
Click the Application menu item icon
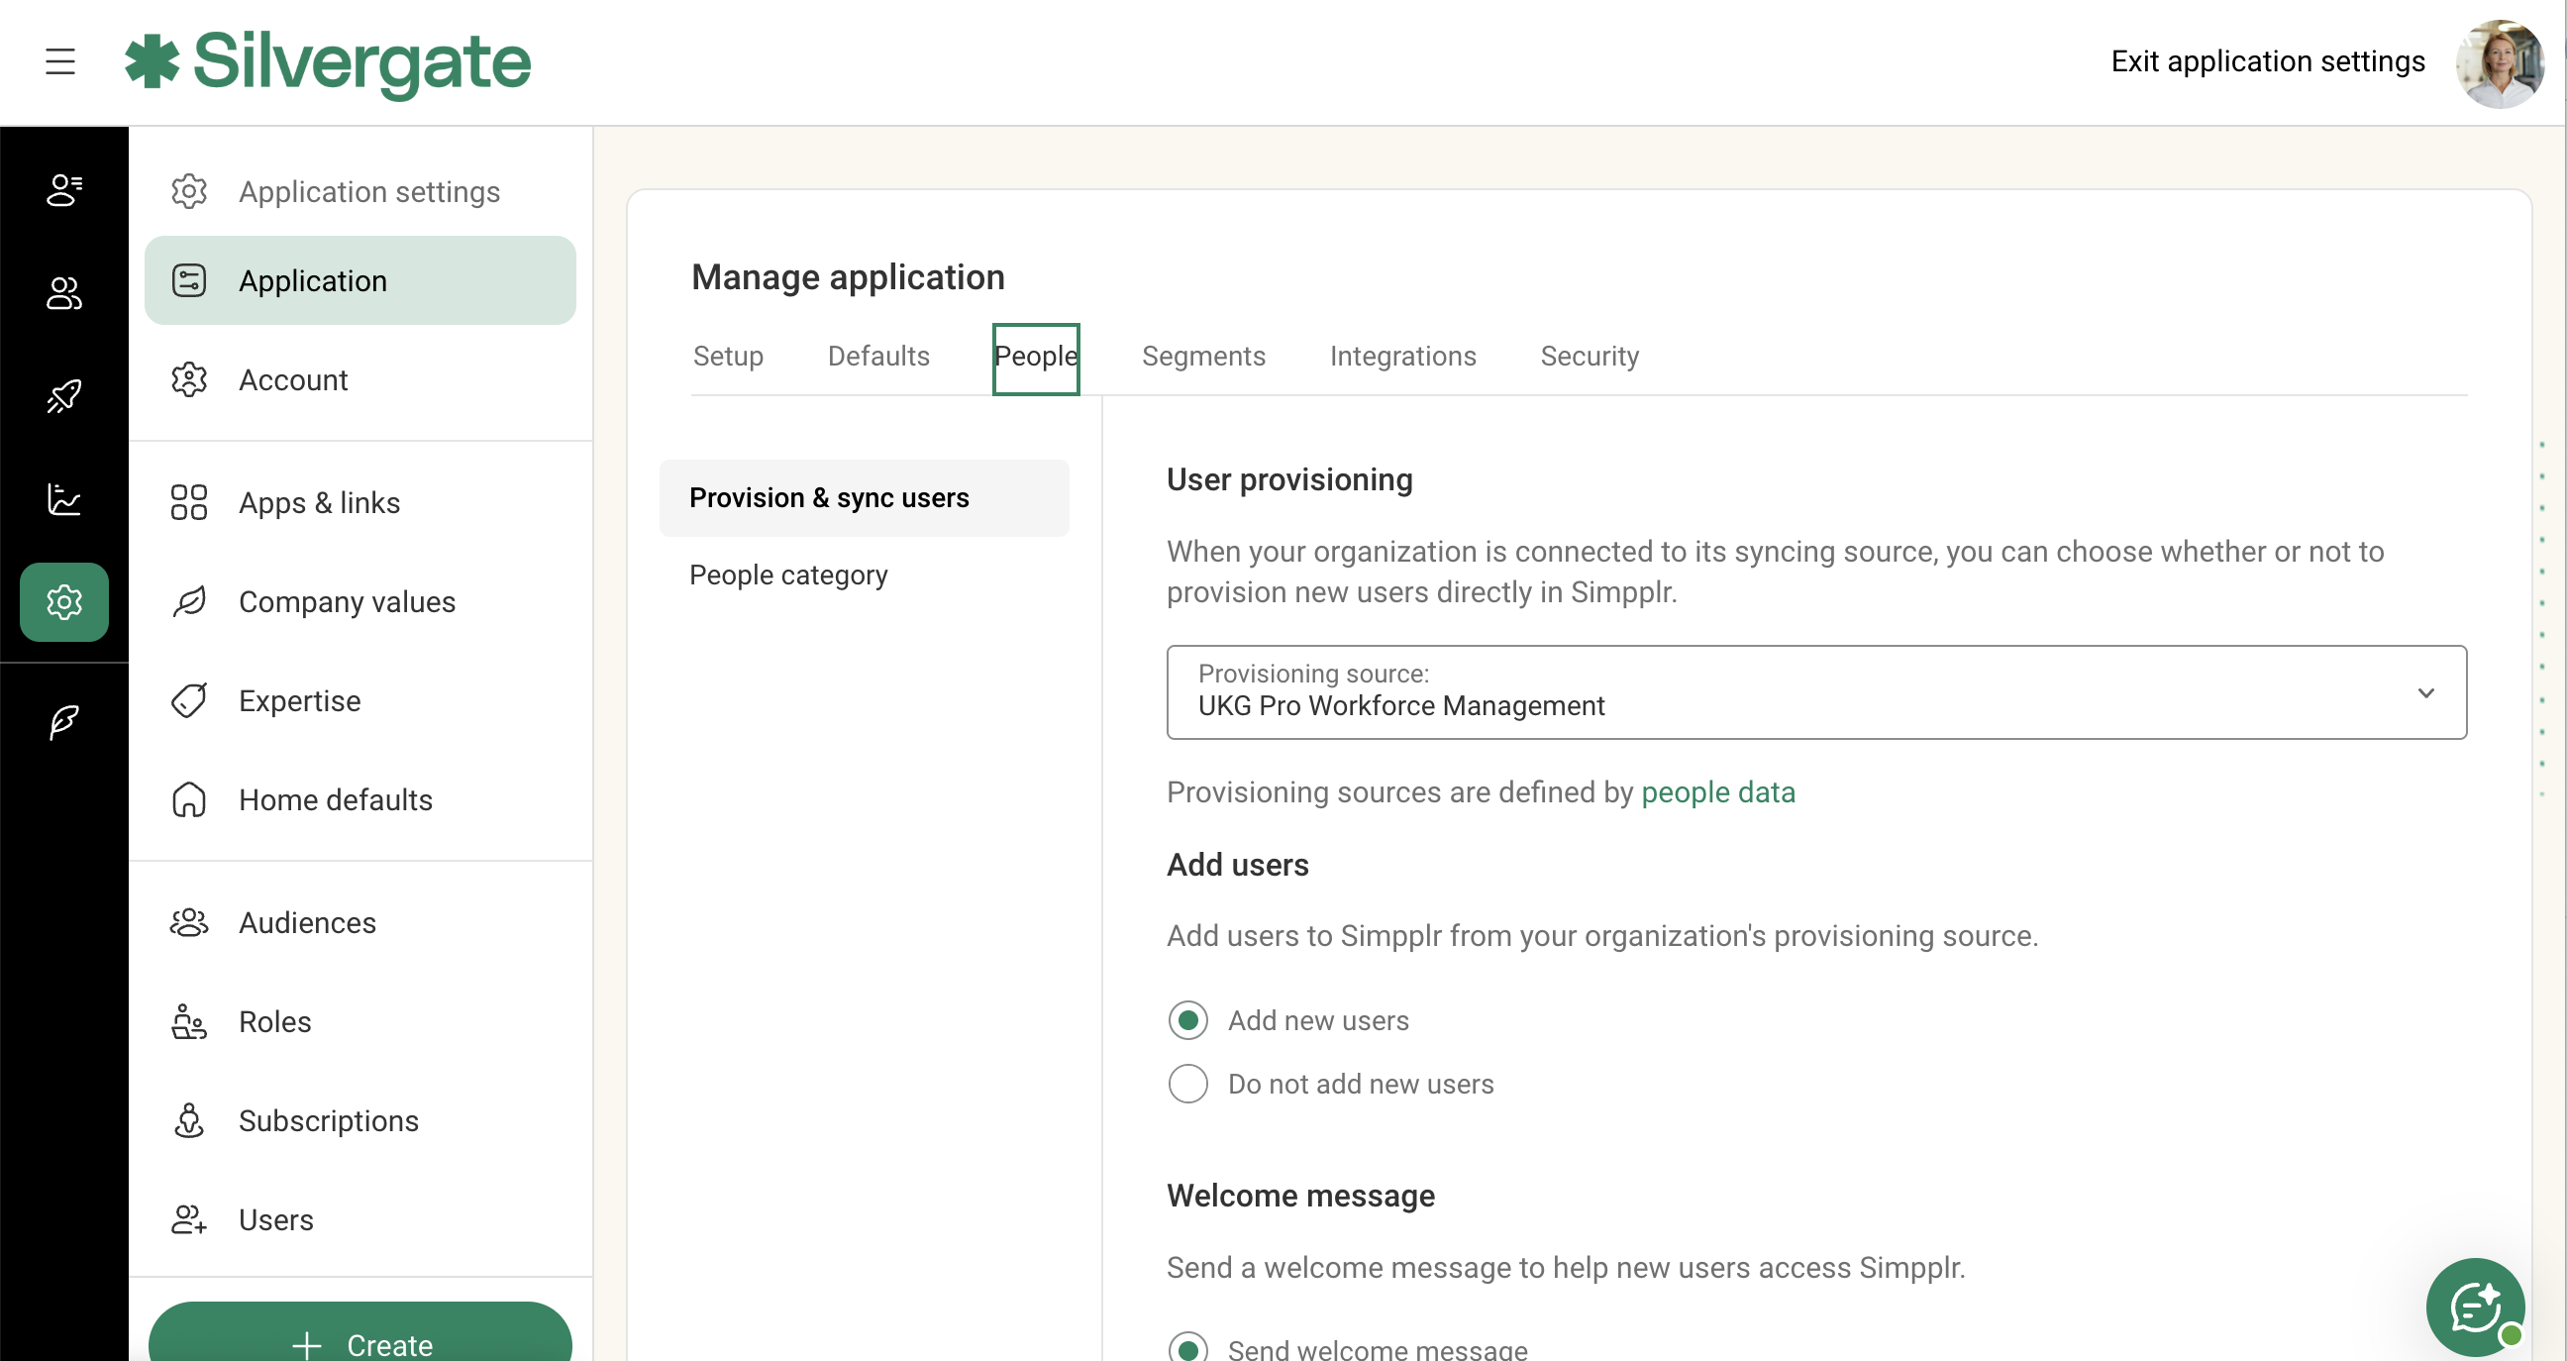point(188,281)
